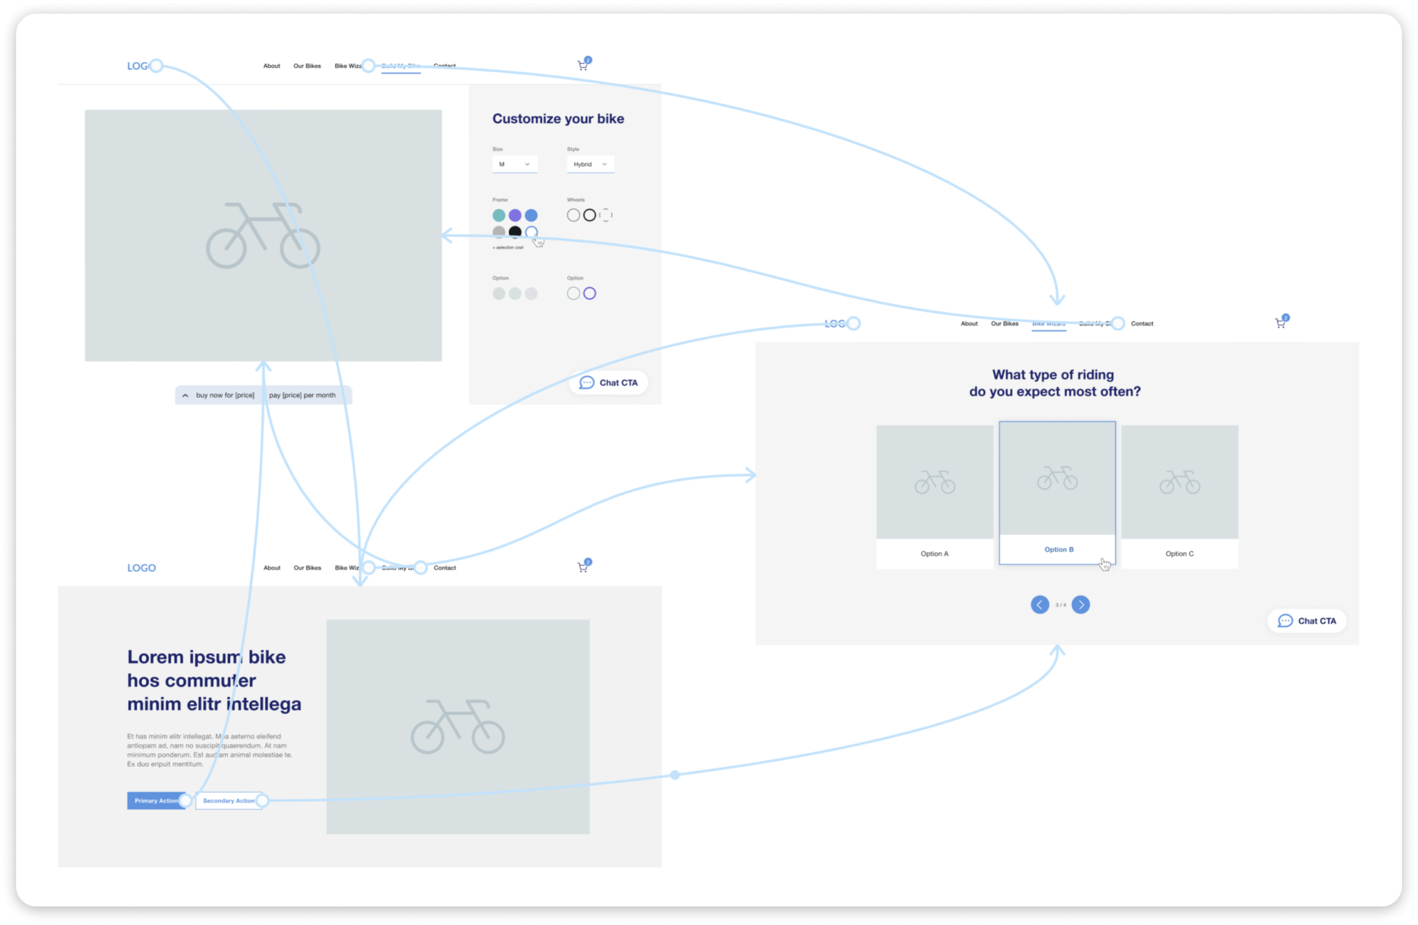Click About in the Lorem ipsum homepage navigation
Screen dimensions: 1418x925
pos(271,568)
